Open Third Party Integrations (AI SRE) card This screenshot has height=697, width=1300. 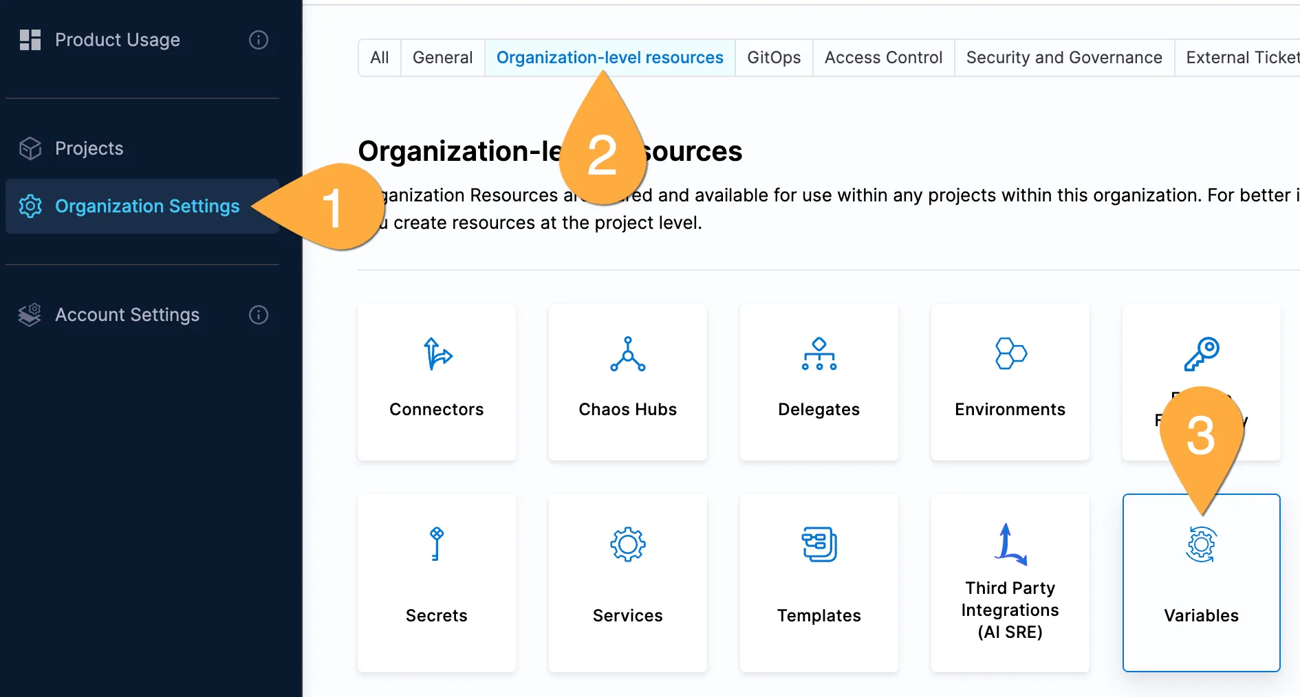coord(1010,583)
